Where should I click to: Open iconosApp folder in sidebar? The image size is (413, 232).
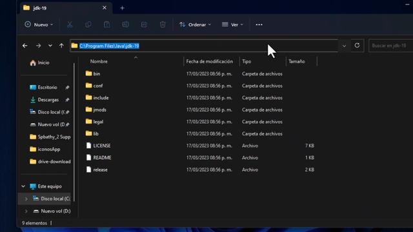45,149
